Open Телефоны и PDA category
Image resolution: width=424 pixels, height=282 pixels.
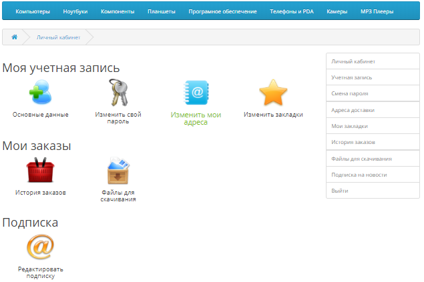click(x=292, y=11)
